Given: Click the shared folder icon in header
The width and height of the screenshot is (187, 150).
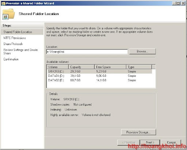Looking at the screenshot, I should [x=8, y=14].
